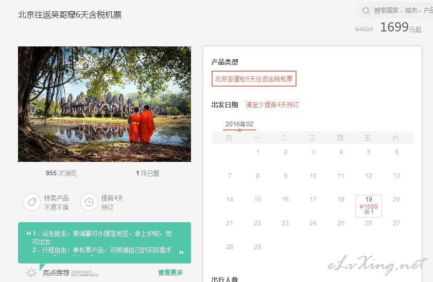Open the 2016年02 month selector
Image resolution: width=433 pixels, height=282 pixels.
pos(239,124)
